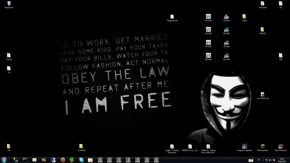Click the Targetinfo.txt file
Viewport: 290px width, 163px height.
tap(172, 17)
